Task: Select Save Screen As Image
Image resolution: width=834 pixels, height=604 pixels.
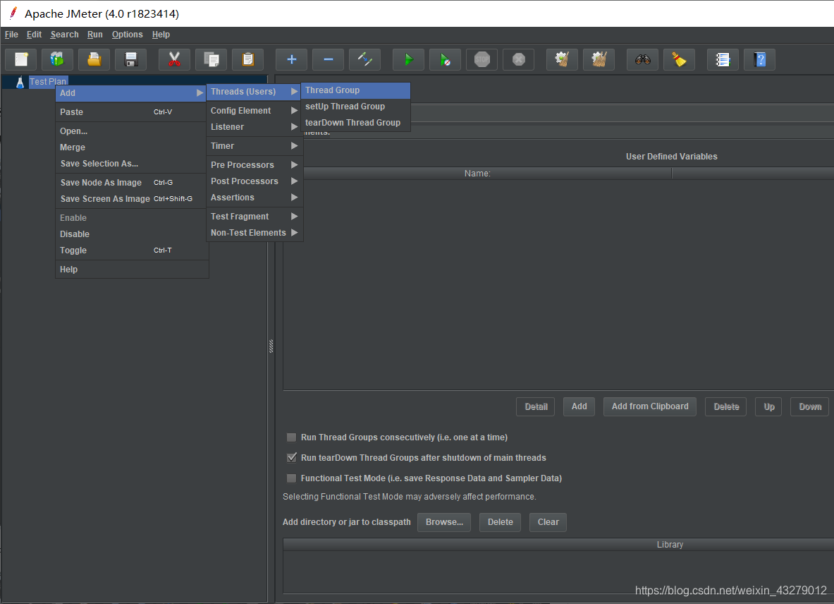Action: (131, 198)
